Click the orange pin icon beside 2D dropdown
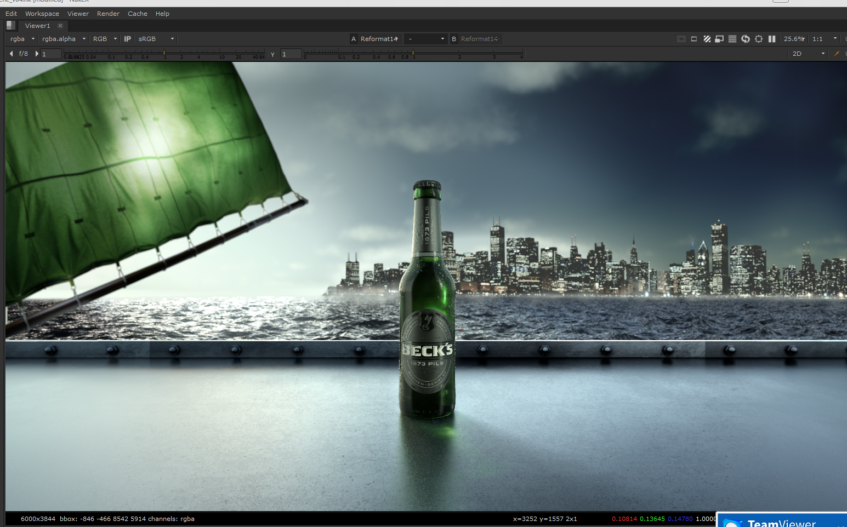Image resolution: width=847 pixels, height=527 pixels. click(x=837, y=54)
